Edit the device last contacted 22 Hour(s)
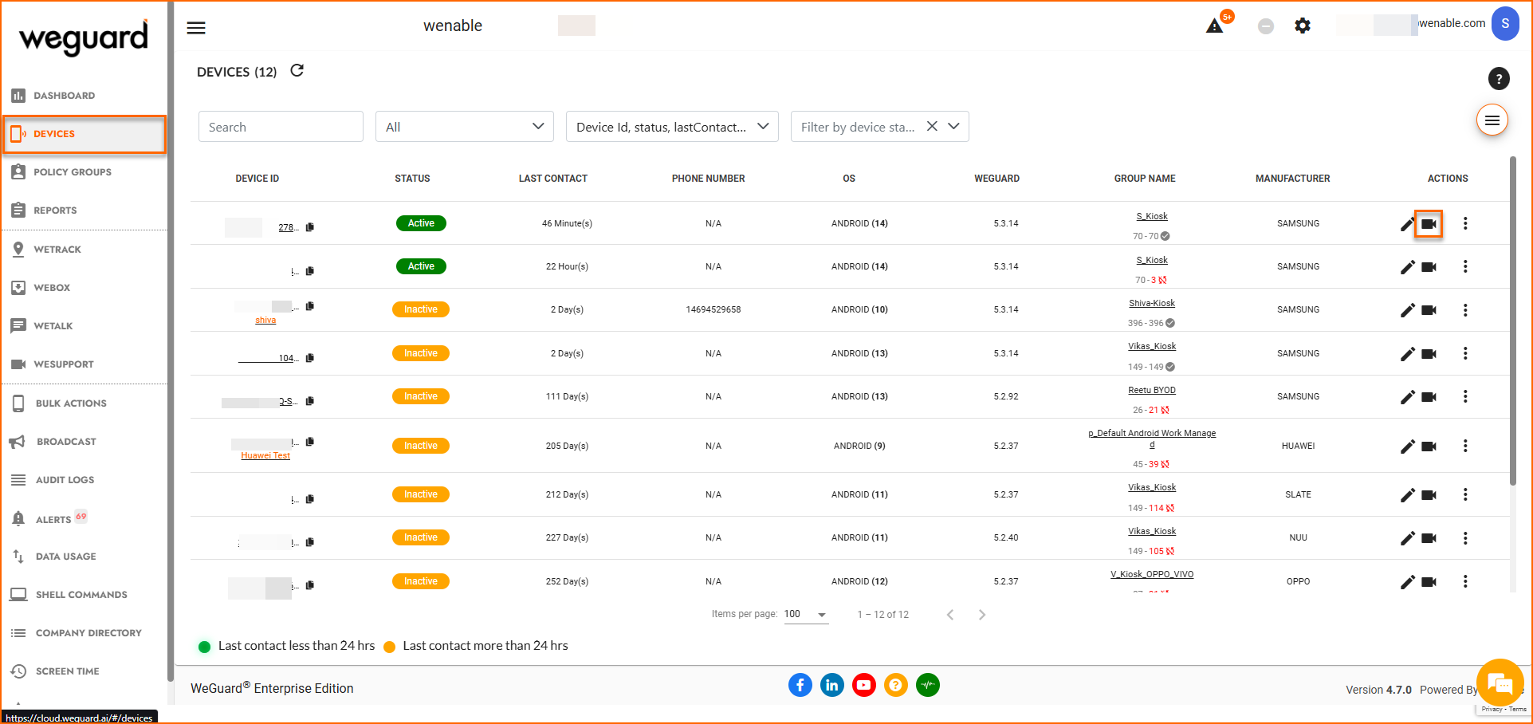Screen dimensions: 1533x724 [1408, 267]
